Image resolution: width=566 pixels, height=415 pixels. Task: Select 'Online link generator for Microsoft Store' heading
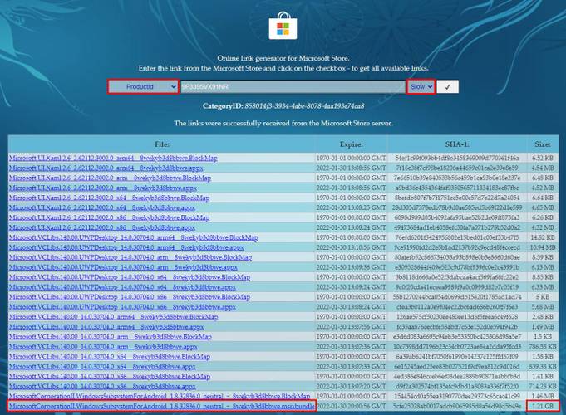(x=283, y=58)
